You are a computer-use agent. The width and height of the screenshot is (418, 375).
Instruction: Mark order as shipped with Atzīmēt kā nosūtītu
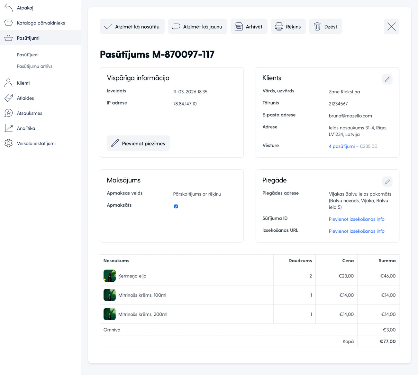point(132,26)
